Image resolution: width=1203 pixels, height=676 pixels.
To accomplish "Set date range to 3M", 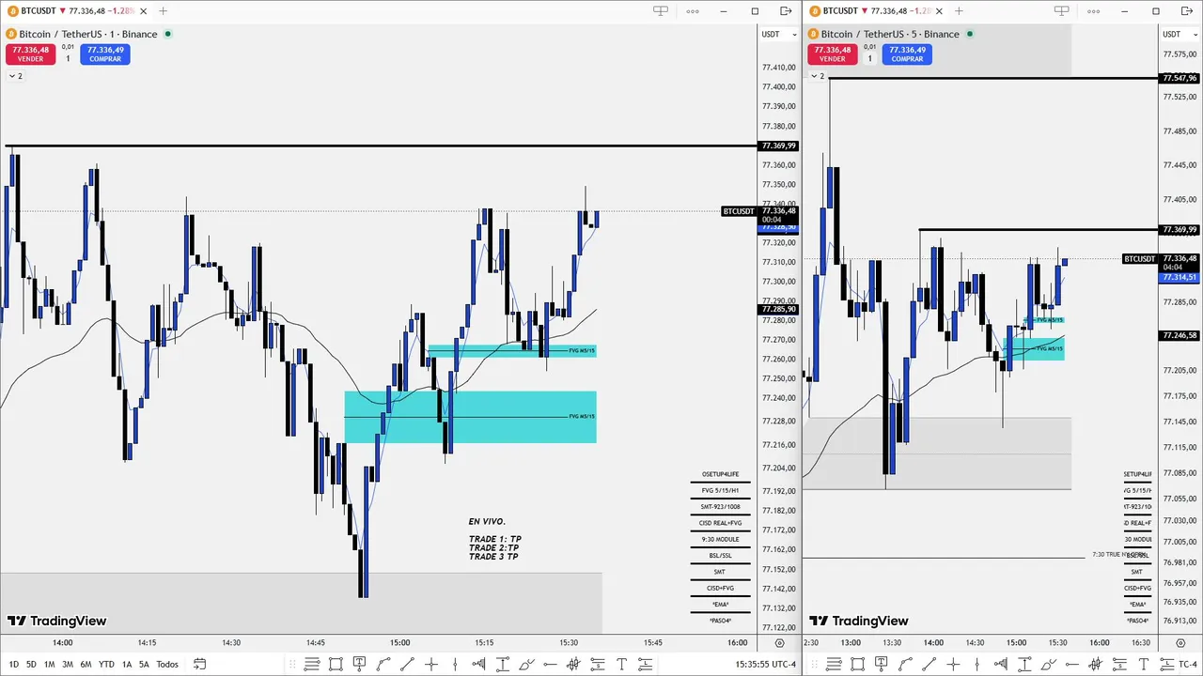I will click(x=68, y=664).
